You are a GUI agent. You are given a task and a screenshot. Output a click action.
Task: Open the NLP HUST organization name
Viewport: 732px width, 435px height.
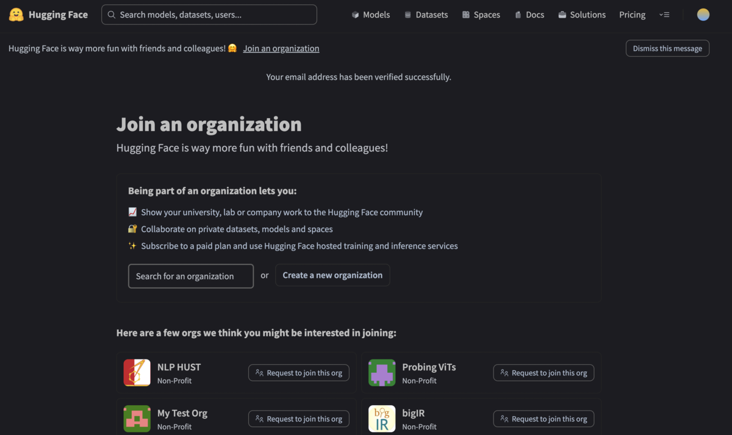click(x=179, y=367)
